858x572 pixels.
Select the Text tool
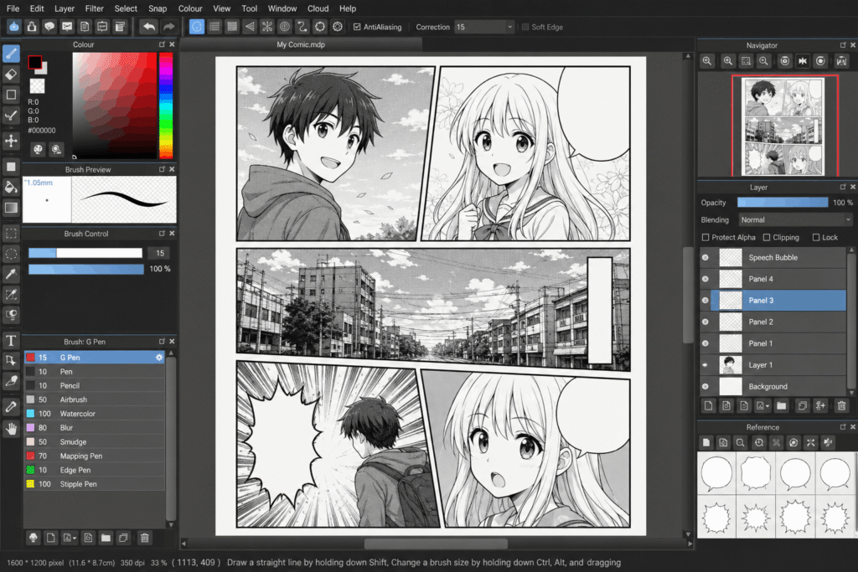(11, 341)
